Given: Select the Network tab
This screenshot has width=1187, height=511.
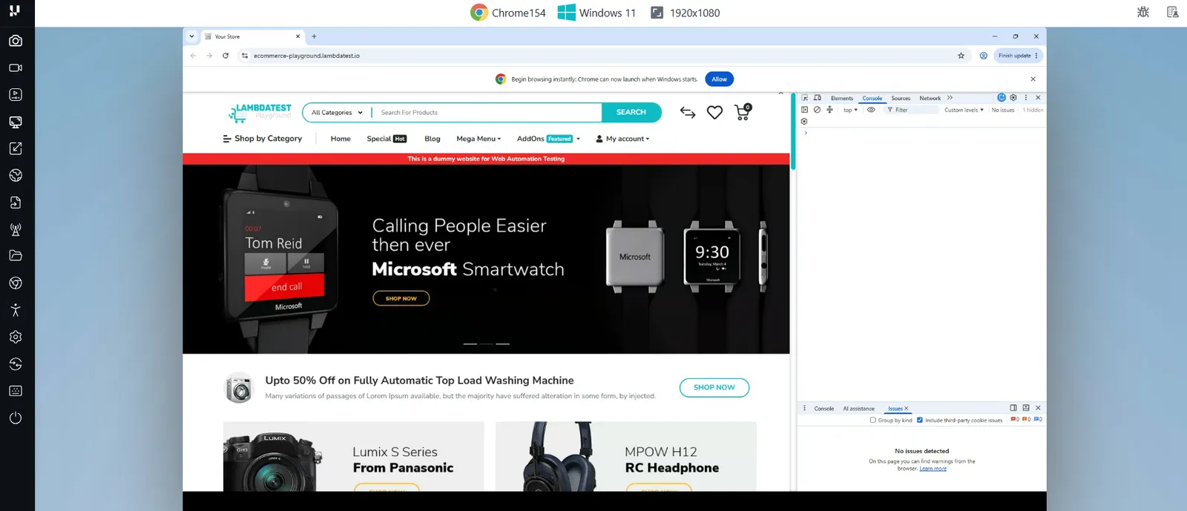Looking at the screenshot, I should (930, 98).
